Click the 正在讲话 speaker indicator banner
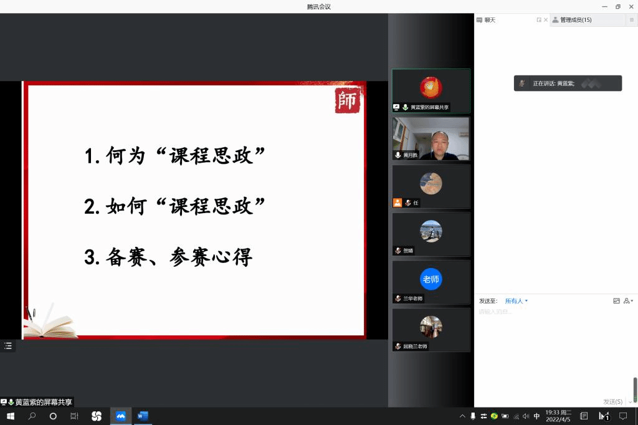The height and width of the screenshot is (425, 638). [x=567, y=83]
